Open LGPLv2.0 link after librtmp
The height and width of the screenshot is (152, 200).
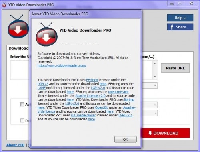[x=72, y=103]
